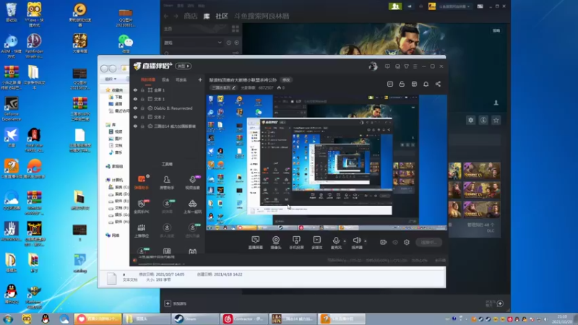Viewport: 578px width, 325px height.
Task: Select 库 tab in Steam window
Action: pyautogui.click(x=207, y=16)
